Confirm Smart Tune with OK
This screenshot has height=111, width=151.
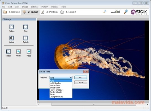(x=80, y=78)
